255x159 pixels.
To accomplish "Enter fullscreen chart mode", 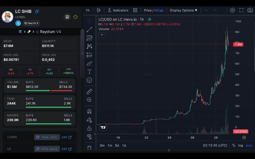I will 241,10.
